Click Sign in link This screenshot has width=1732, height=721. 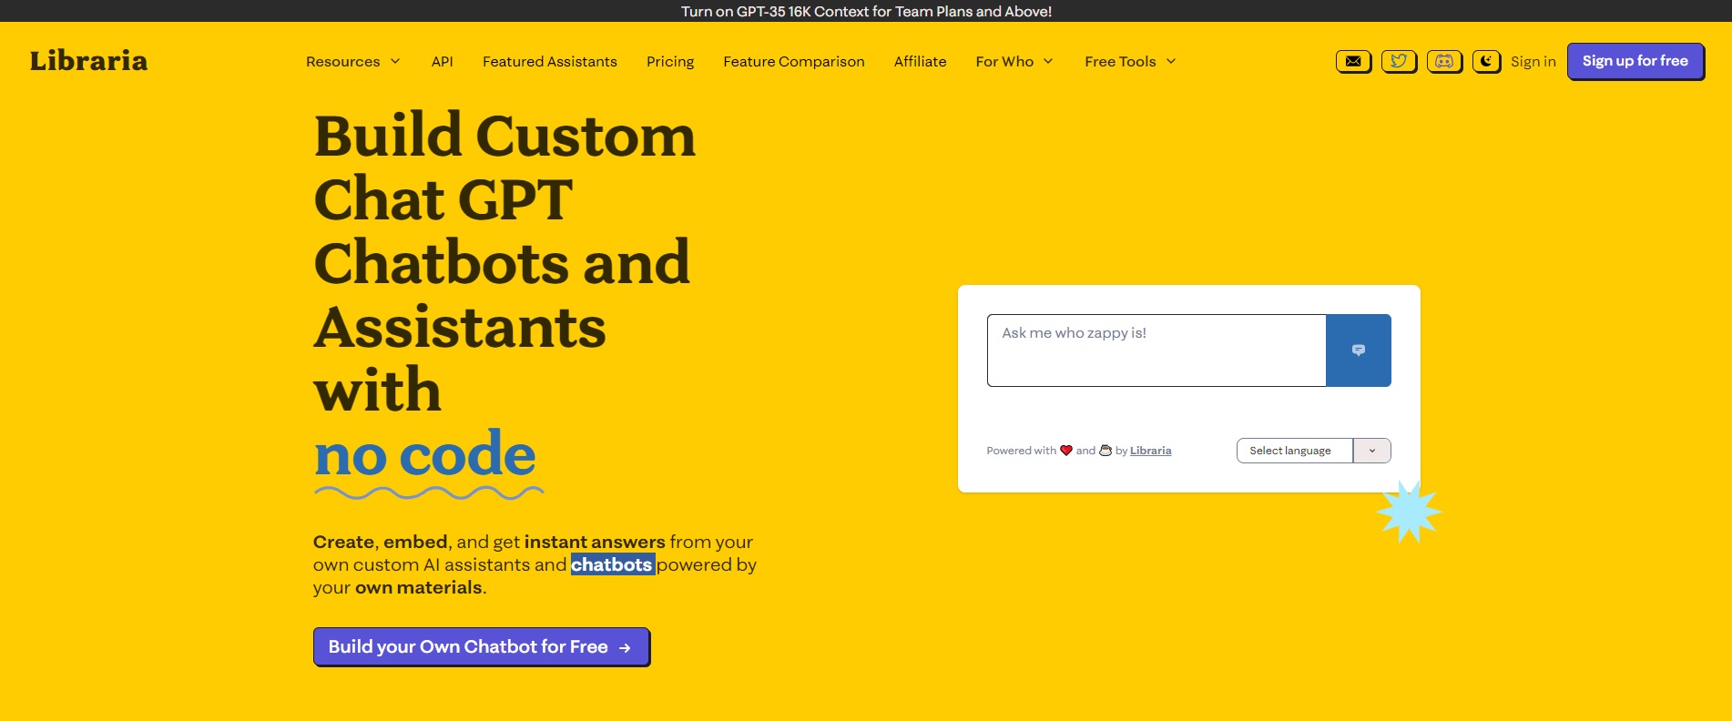point(1533,62)
